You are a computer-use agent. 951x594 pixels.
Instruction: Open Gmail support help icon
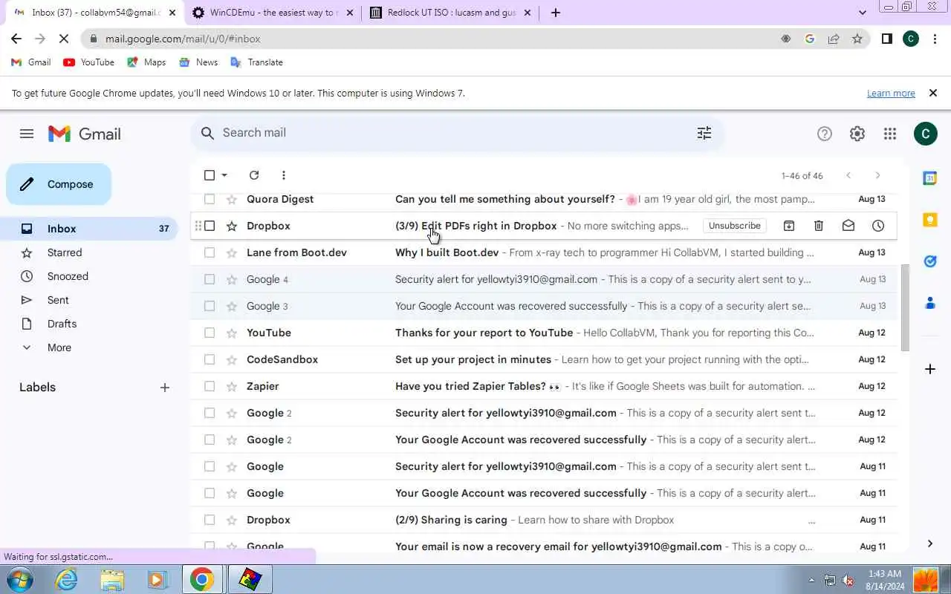pos(825,134)
